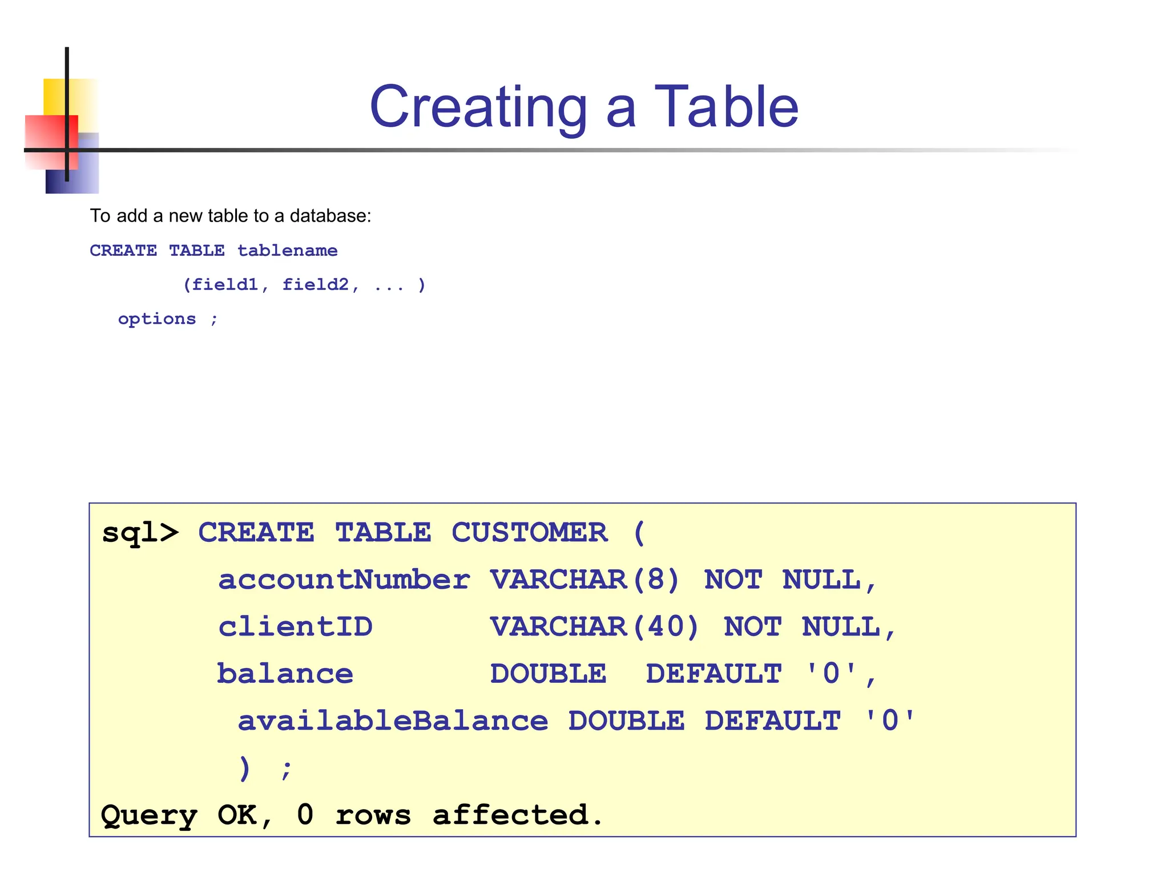The height and width of the screenshot is (877, 1169).
Task: Click "CUSTOMER" in the CREATE TABLE statement
Action: pyautogui.click(x=529, y=533)
